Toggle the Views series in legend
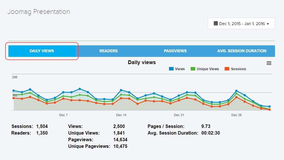Screen dimensions: 284x160 (x=180, y=69)
